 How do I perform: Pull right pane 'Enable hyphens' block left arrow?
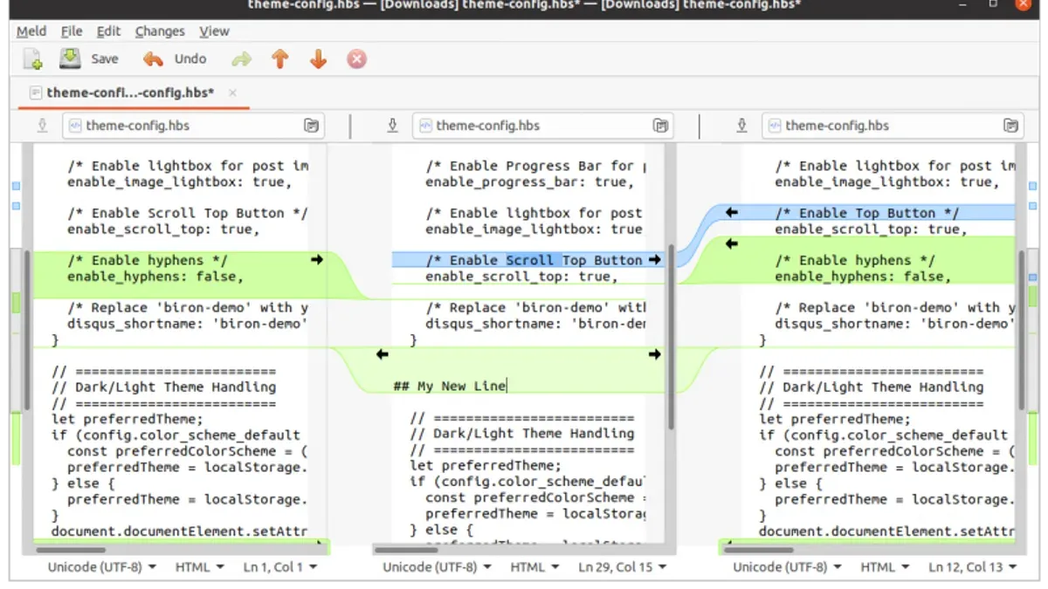point(732,244)
